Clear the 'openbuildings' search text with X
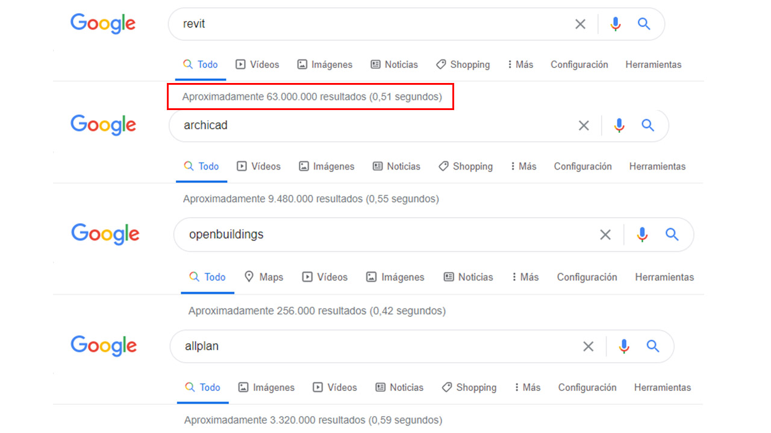The height and width of the screenshot is (433, 771). point(605,235)
